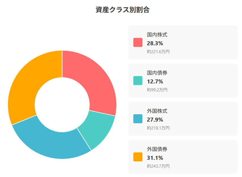Click the 国内債券 legend label
242x177 pixels.
157,73
